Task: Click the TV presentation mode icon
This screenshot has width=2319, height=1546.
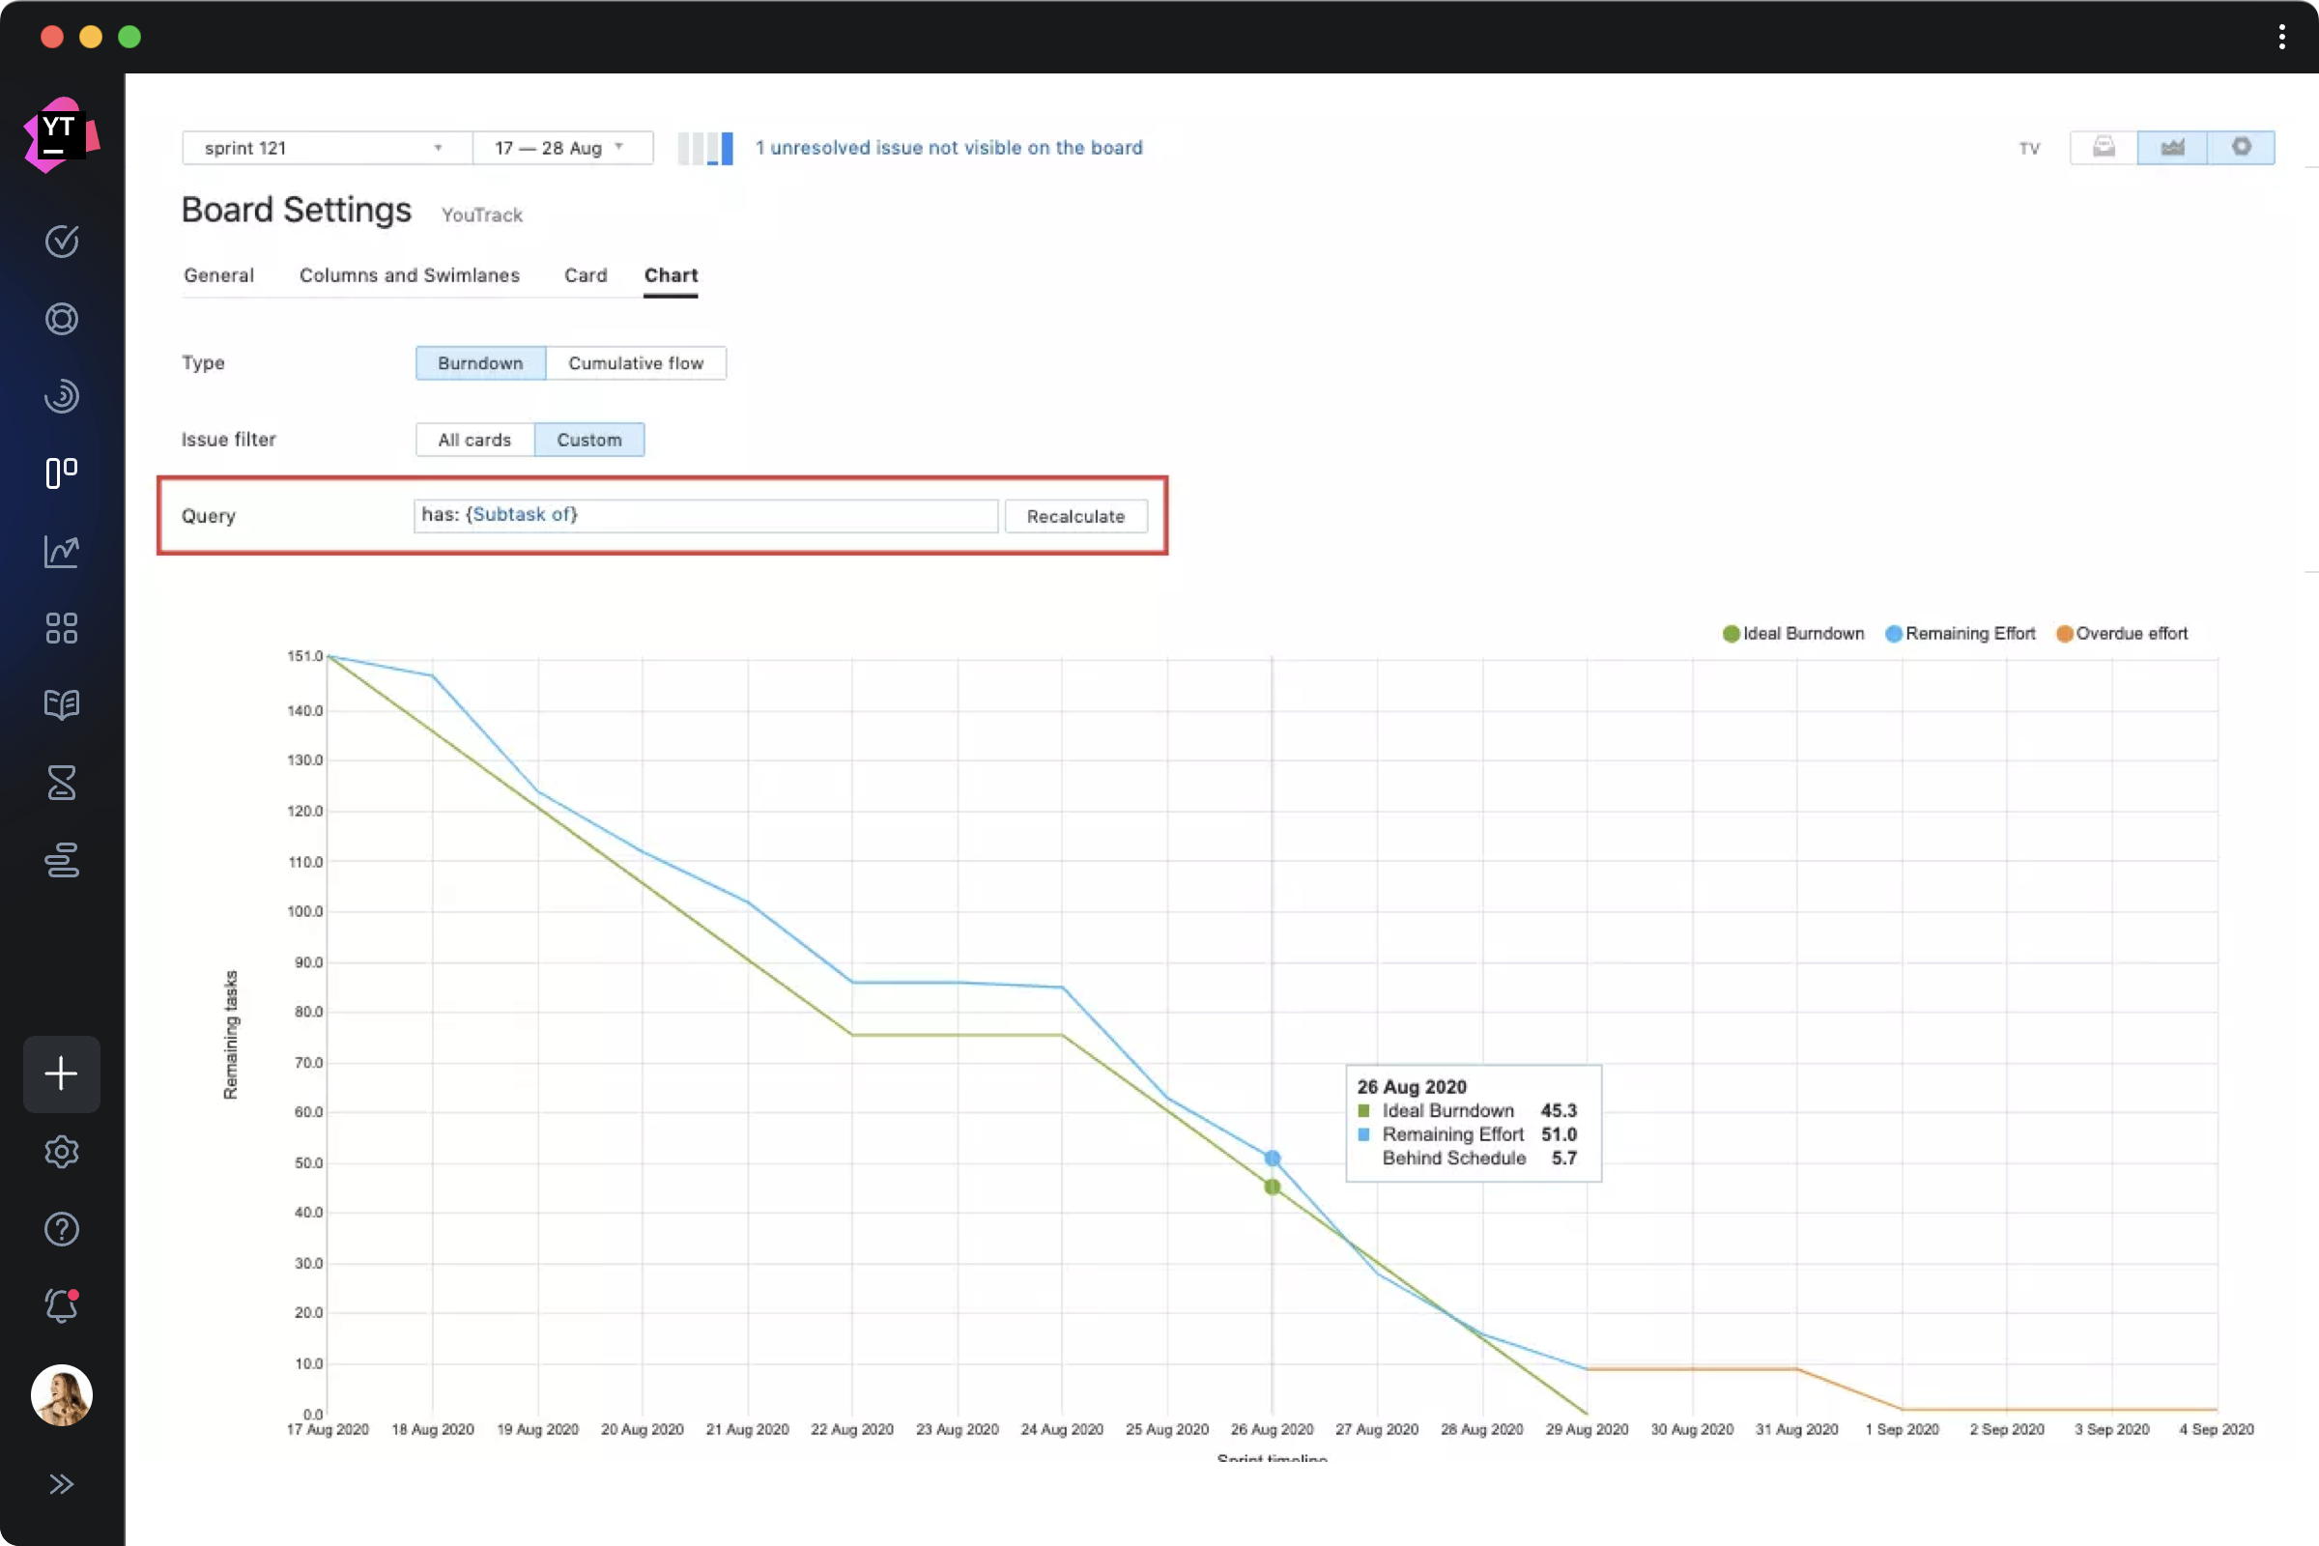Action: coord(2027,147)
